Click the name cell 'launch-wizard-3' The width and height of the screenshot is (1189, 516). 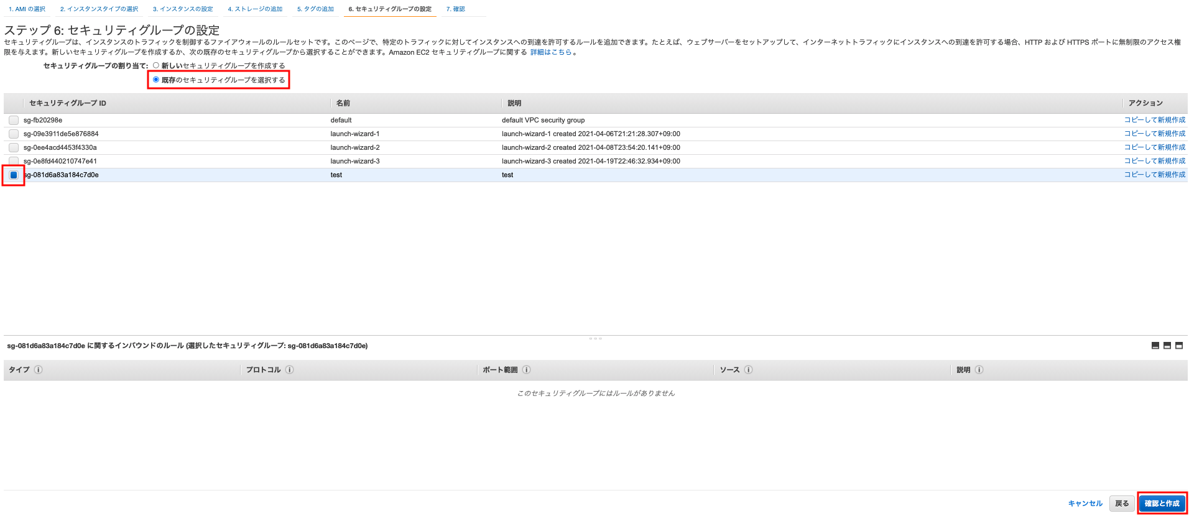coord(355,161)
